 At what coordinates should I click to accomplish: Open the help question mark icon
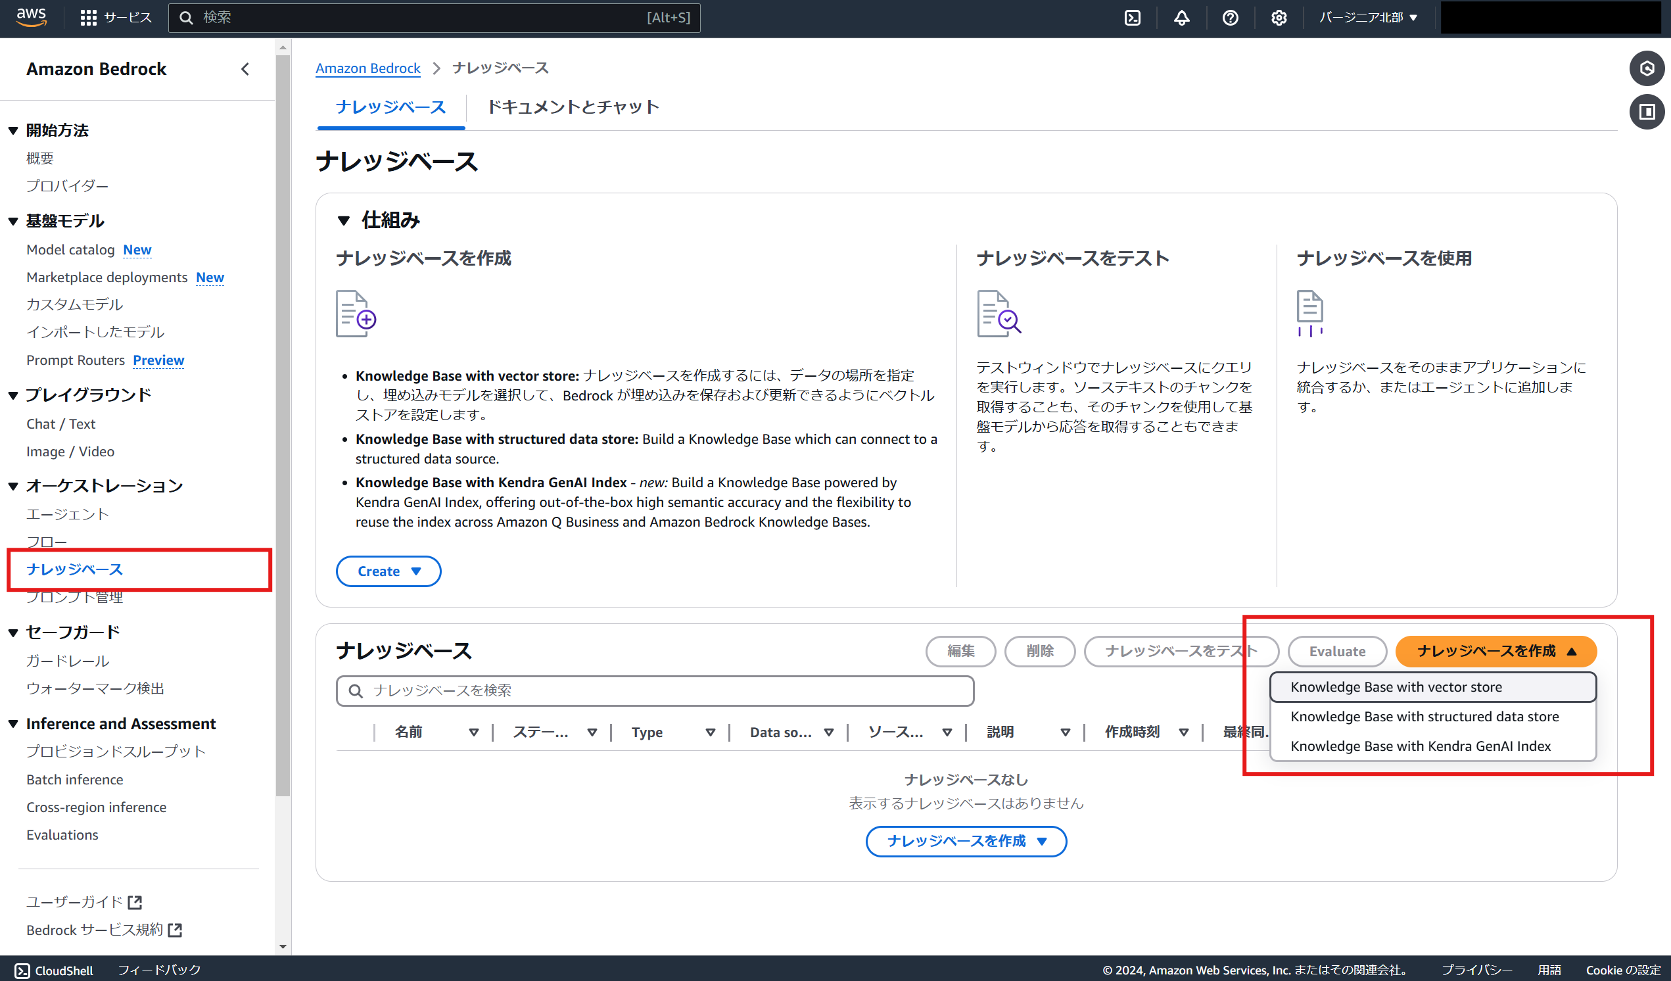tap(1230, 18)
